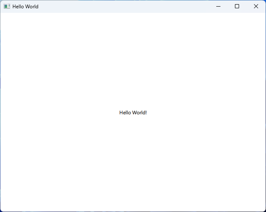Click blank white area above the center label
Viewport: 266px width, 212px height.
click(x=133, y=62)
